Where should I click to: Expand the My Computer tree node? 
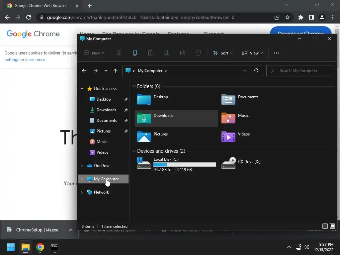point(82,179)
